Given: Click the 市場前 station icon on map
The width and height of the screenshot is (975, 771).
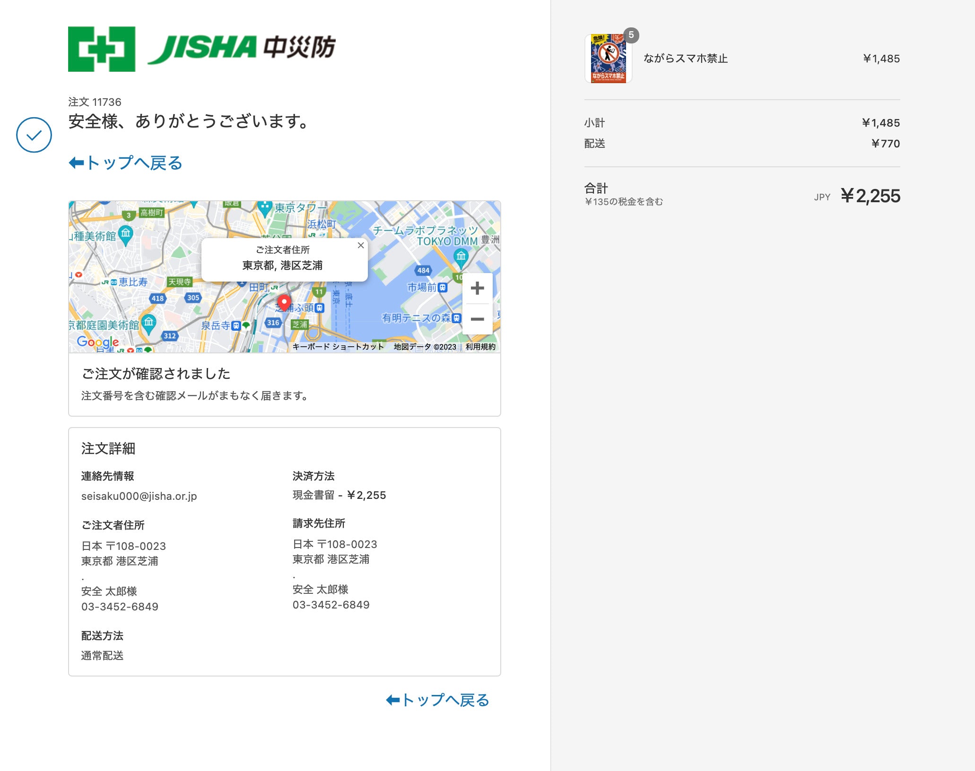Looking at the screenshot, I should click(443, 287).
